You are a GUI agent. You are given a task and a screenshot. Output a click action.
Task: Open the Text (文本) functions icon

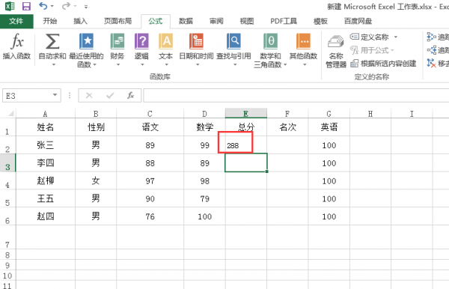(166, 41)
